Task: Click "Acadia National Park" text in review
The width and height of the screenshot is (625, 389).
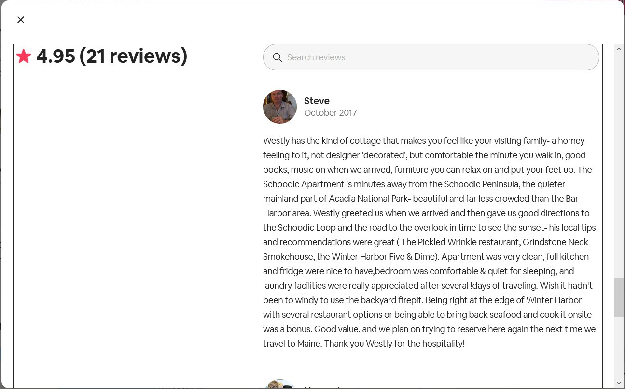Action: coord(369,199)
